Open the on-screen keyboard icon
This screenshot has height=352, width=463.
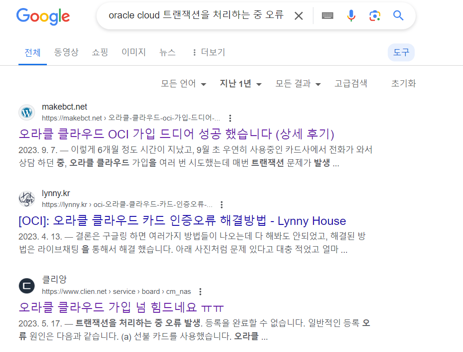tap(328, 16)
